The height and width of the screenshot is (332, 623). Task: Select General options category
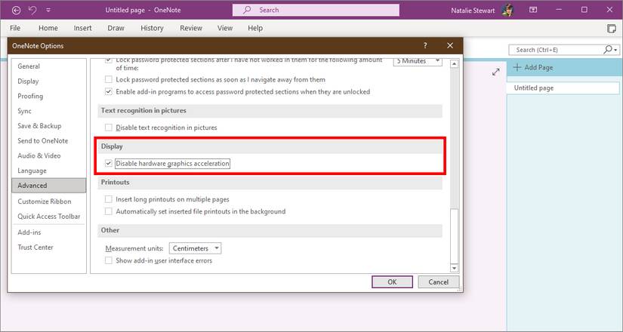coord(48,66)
